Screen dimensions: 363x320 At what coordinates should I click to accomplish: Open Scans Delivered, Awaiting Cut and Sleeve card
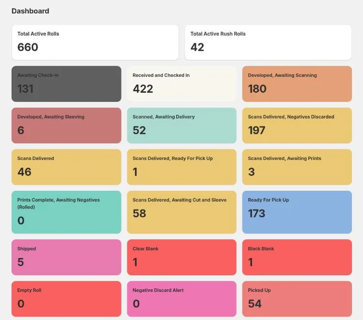pyautogui.click(x=181, y=212)
